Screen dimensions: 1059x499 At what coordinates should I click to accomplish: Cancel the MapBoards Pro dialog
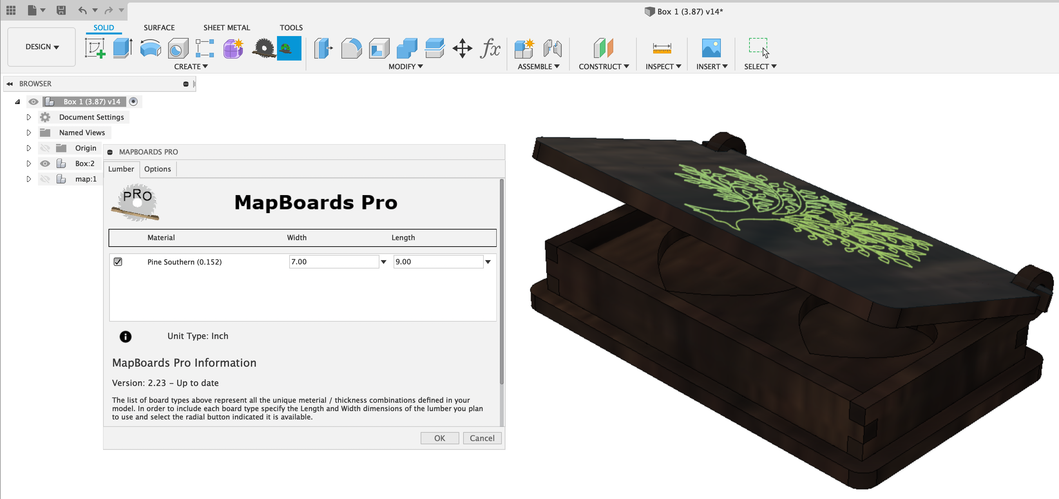tap(482, 438)
